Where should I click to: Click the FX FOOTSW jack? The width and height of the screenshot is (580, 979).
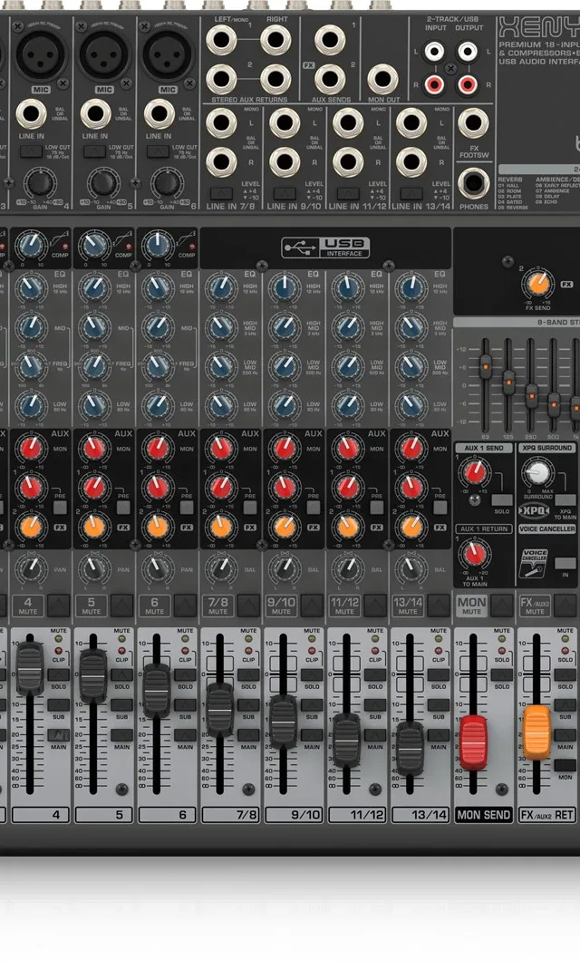pos(473,123)
